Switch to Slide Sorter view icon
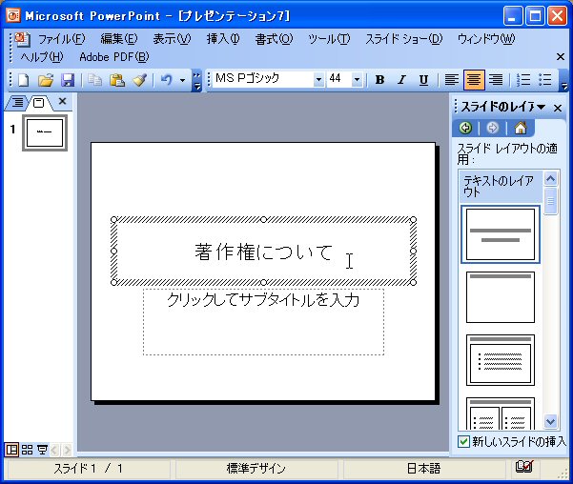 coord(27,450)
